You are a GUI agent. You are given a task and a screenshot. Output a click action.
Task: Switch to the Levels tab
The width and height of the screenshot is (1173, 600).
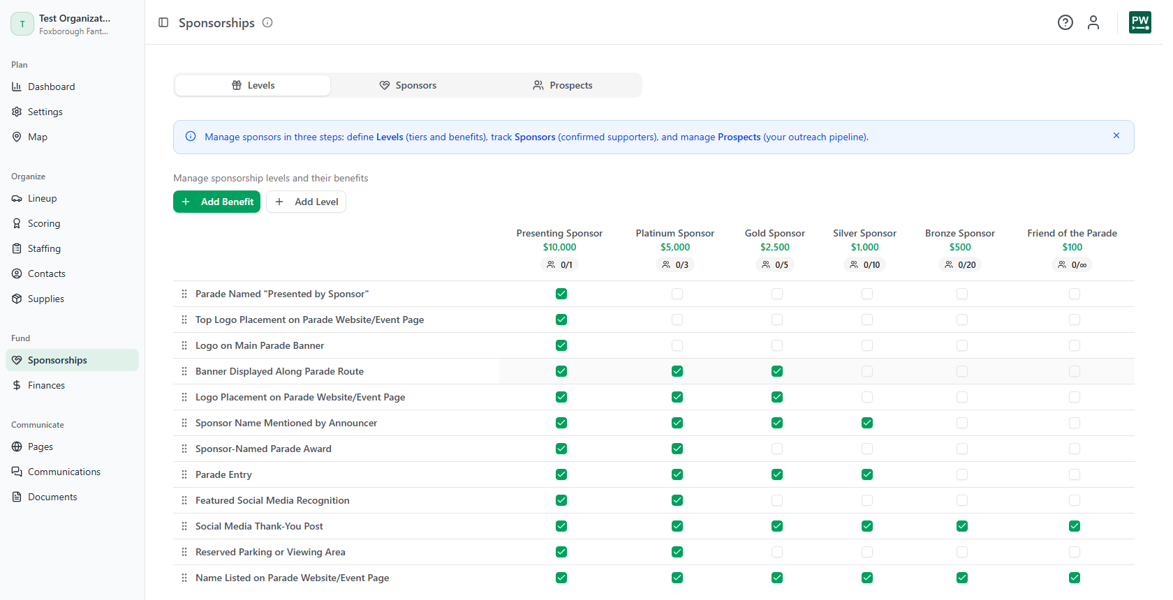tap(253, 85)
